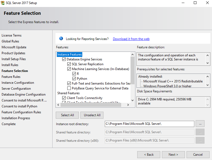Click the features list vertical scrollbar thumb
Image resolution: width=212 pixels, height=160 pixels.
132,70
